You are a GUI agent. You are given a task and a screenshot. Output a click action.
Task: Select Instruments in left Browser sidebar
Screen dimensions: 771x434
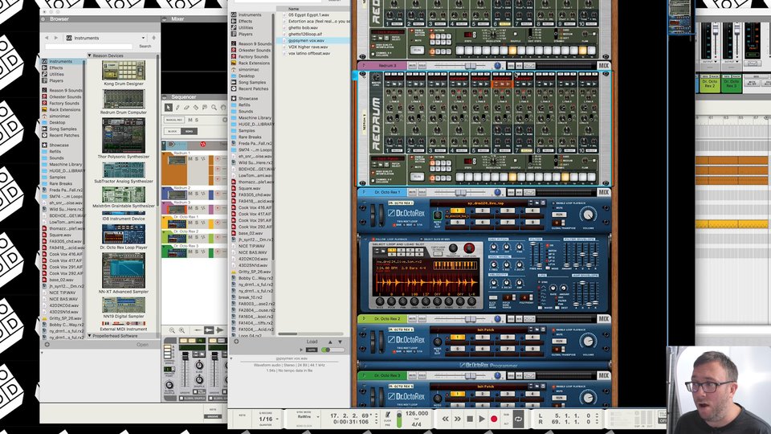click(x=60, y=62)
